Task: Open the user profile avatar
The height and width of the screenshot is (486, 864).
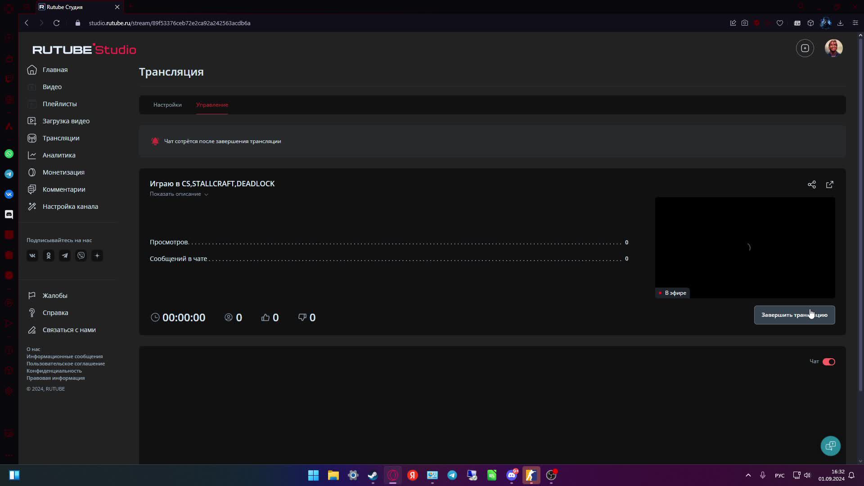Action: point(833,48)
